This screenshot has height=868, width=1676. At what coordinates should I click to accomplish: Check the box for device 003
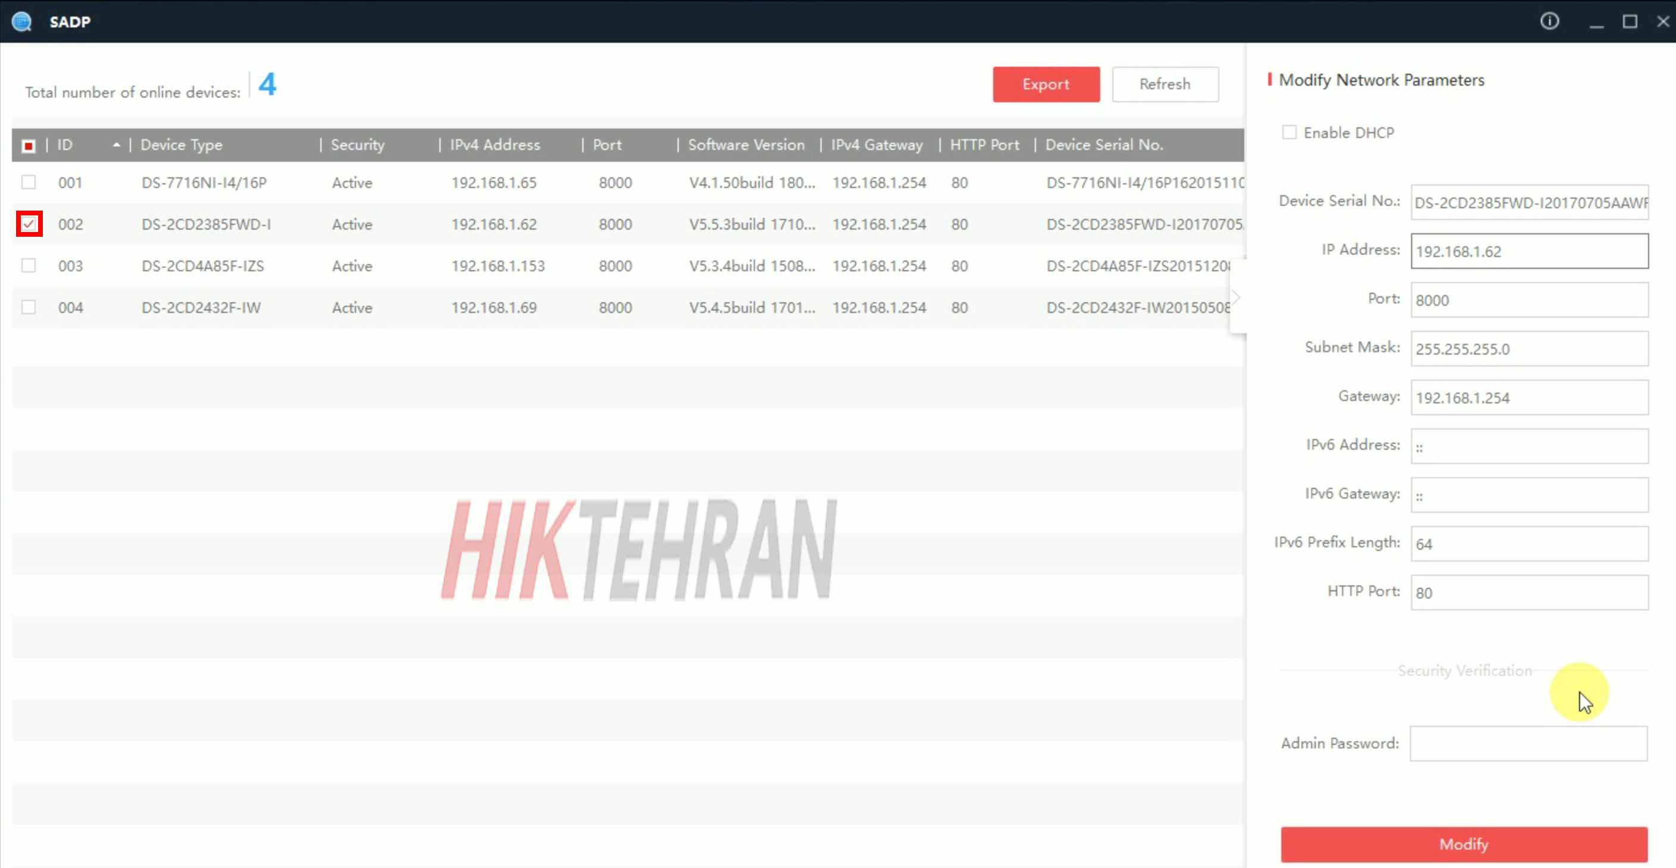(x=29, y=265)
